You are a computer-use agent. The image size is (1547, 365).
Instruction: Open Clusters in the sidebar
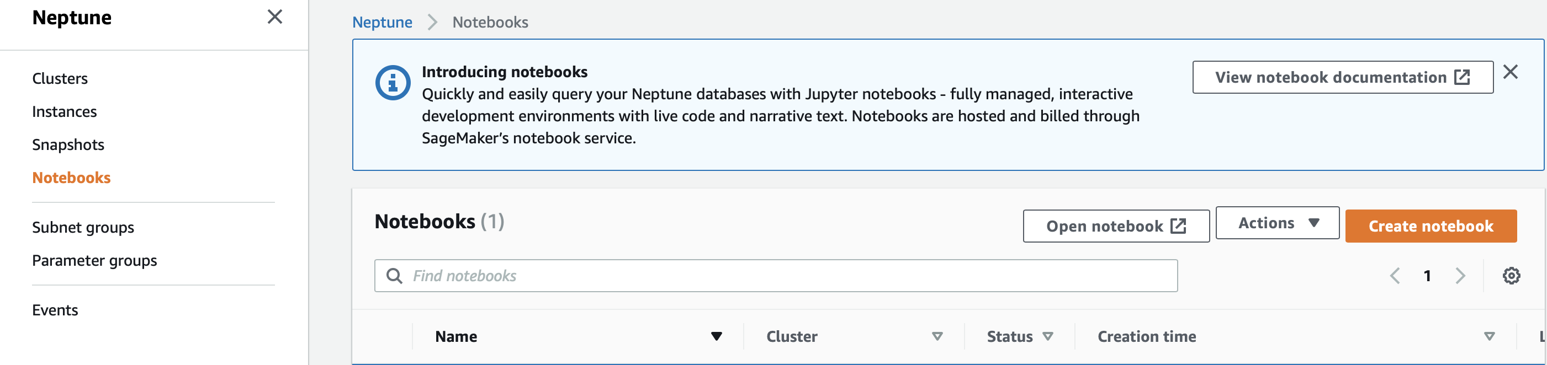tap(60, 78)
